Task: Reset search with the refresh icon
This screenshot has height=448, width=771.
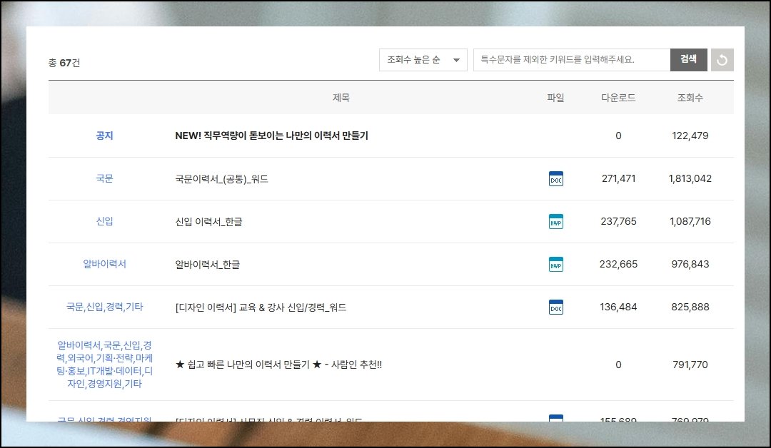Action: (722, 60)
